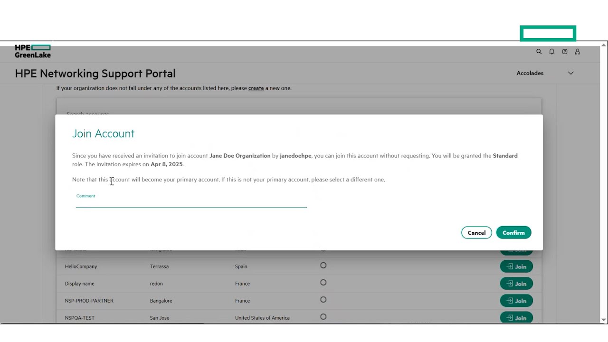
Task: Confirm joining the account
Action: [513, 233]
